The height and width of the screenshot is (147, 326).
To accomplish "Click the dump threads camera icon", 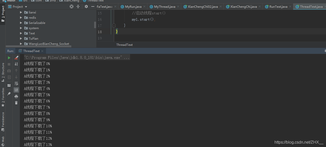I will click(9, 71).
